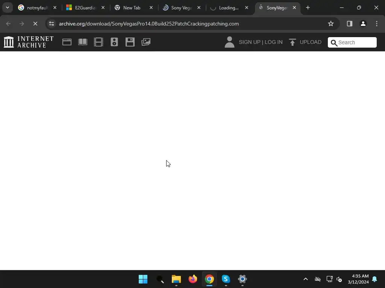Open Windows Start menu
Image resolution: width=385 pixels, height=288 pixels.
[143, 279]
